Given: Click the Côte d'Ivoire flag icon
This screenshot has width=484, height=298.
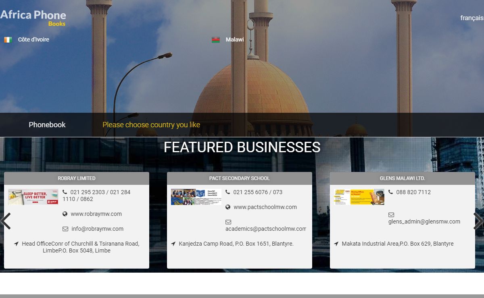Looking at the screenshot, I should (x=8, y=39).
